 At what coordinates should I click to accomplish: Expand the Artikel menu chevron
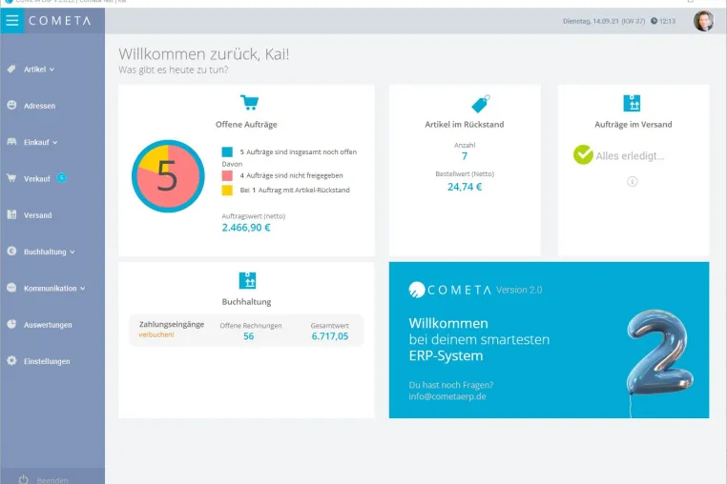pos(52,70)
